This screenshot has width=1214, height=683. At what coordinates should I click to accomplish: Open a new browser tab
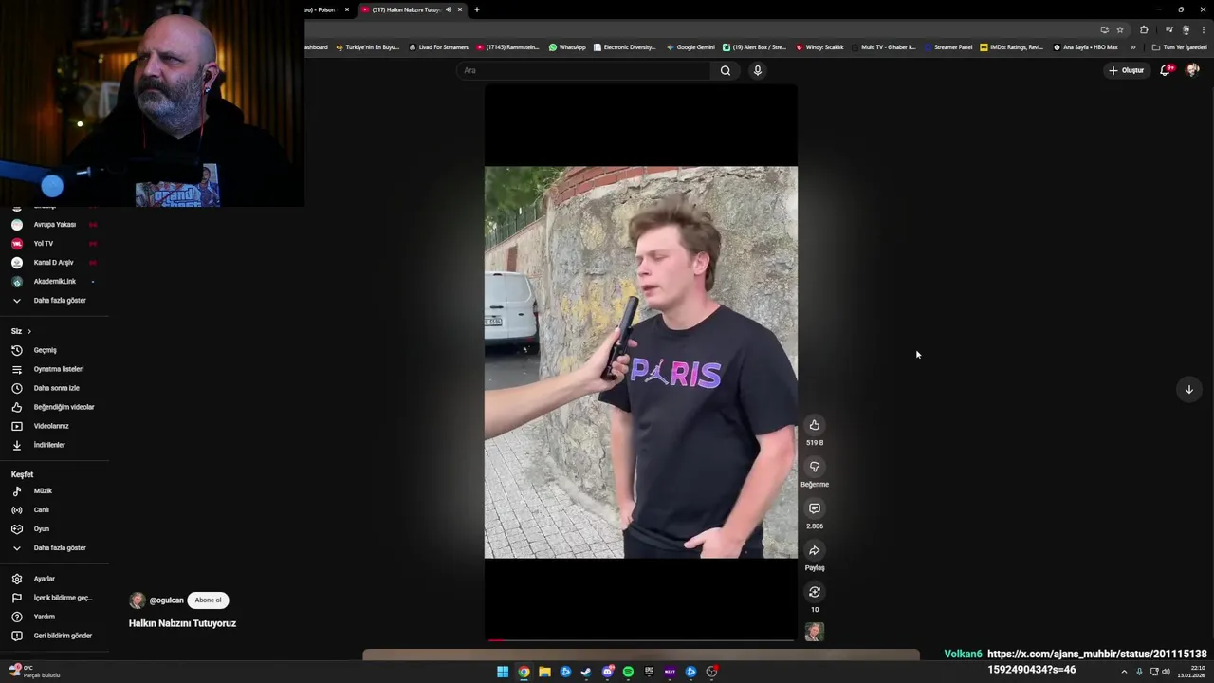click(x=476, y=9)
